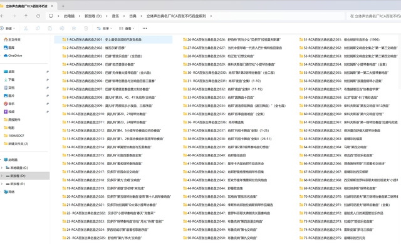Screen dimensions: 401x244
Task: Open the 排序 (Sort) dropdown
Action: pyautogui.click(x=104, y=28)
